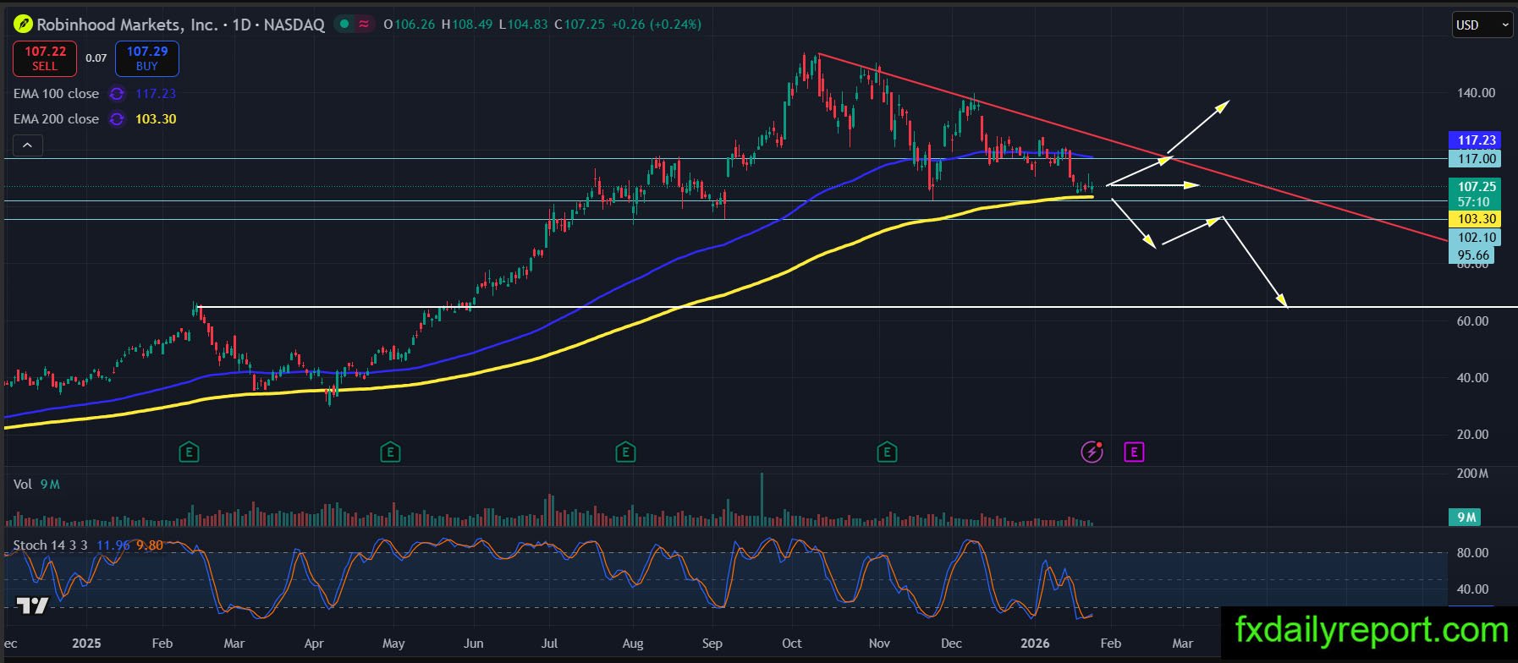Click the 140.00 price scale value
The image size is (1518, 663).
coord(1476,93)
